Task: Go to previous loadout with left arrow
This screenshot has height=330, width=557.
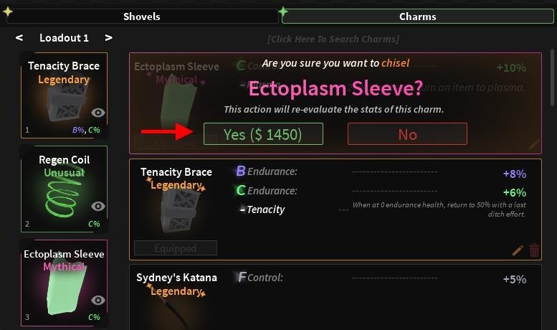Action: click(19, 38)
